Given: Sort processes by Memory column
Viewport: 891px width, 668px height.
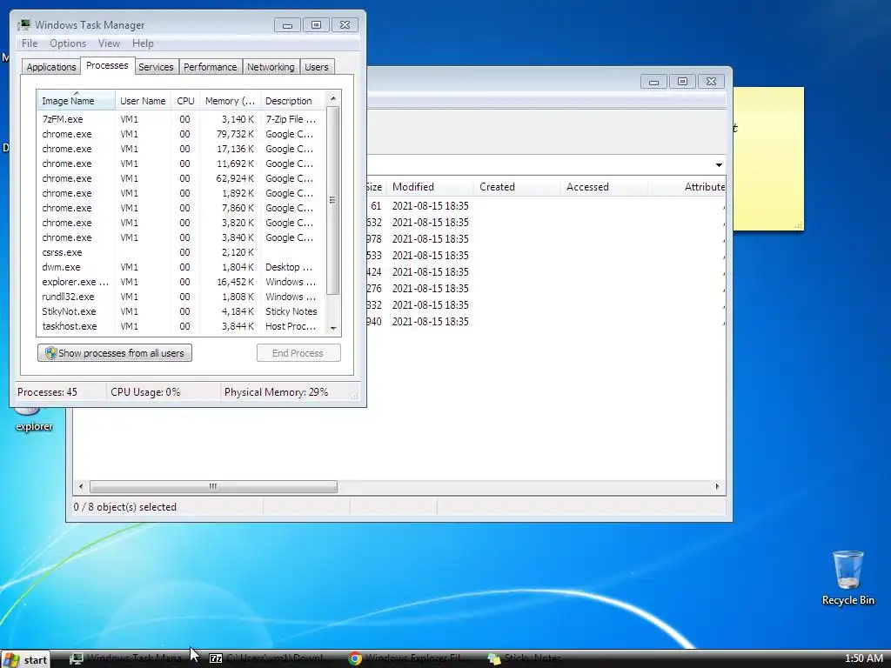Looking at the screenshot, I should coord(230,101).
